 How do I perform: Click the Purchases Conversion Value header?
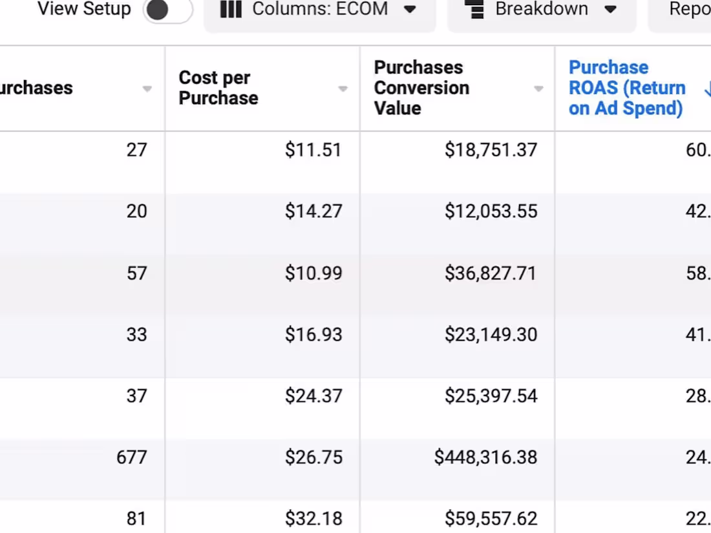point(421,88)
